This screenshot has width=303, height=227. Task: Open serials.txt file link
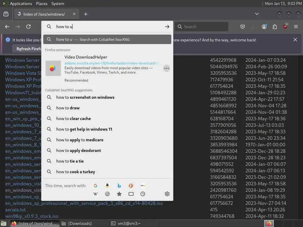tap(15, 210)
